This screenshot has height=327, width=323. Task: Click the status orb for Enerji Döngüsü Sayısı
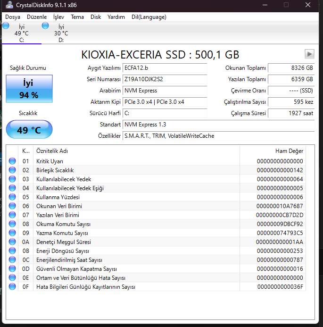click(12, 251)
